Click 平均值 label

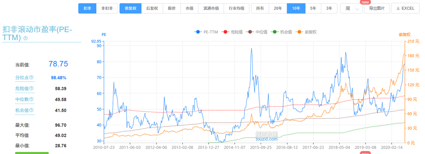click(x=22, y=135)
